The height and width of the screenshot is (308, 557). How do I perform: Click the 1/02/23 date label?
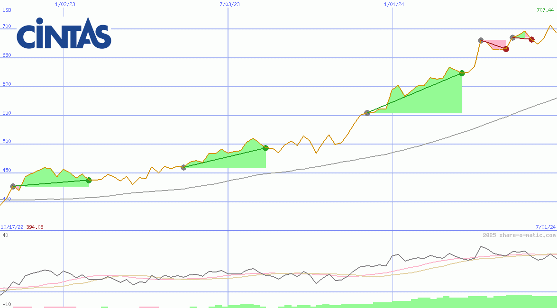point(64,4)
